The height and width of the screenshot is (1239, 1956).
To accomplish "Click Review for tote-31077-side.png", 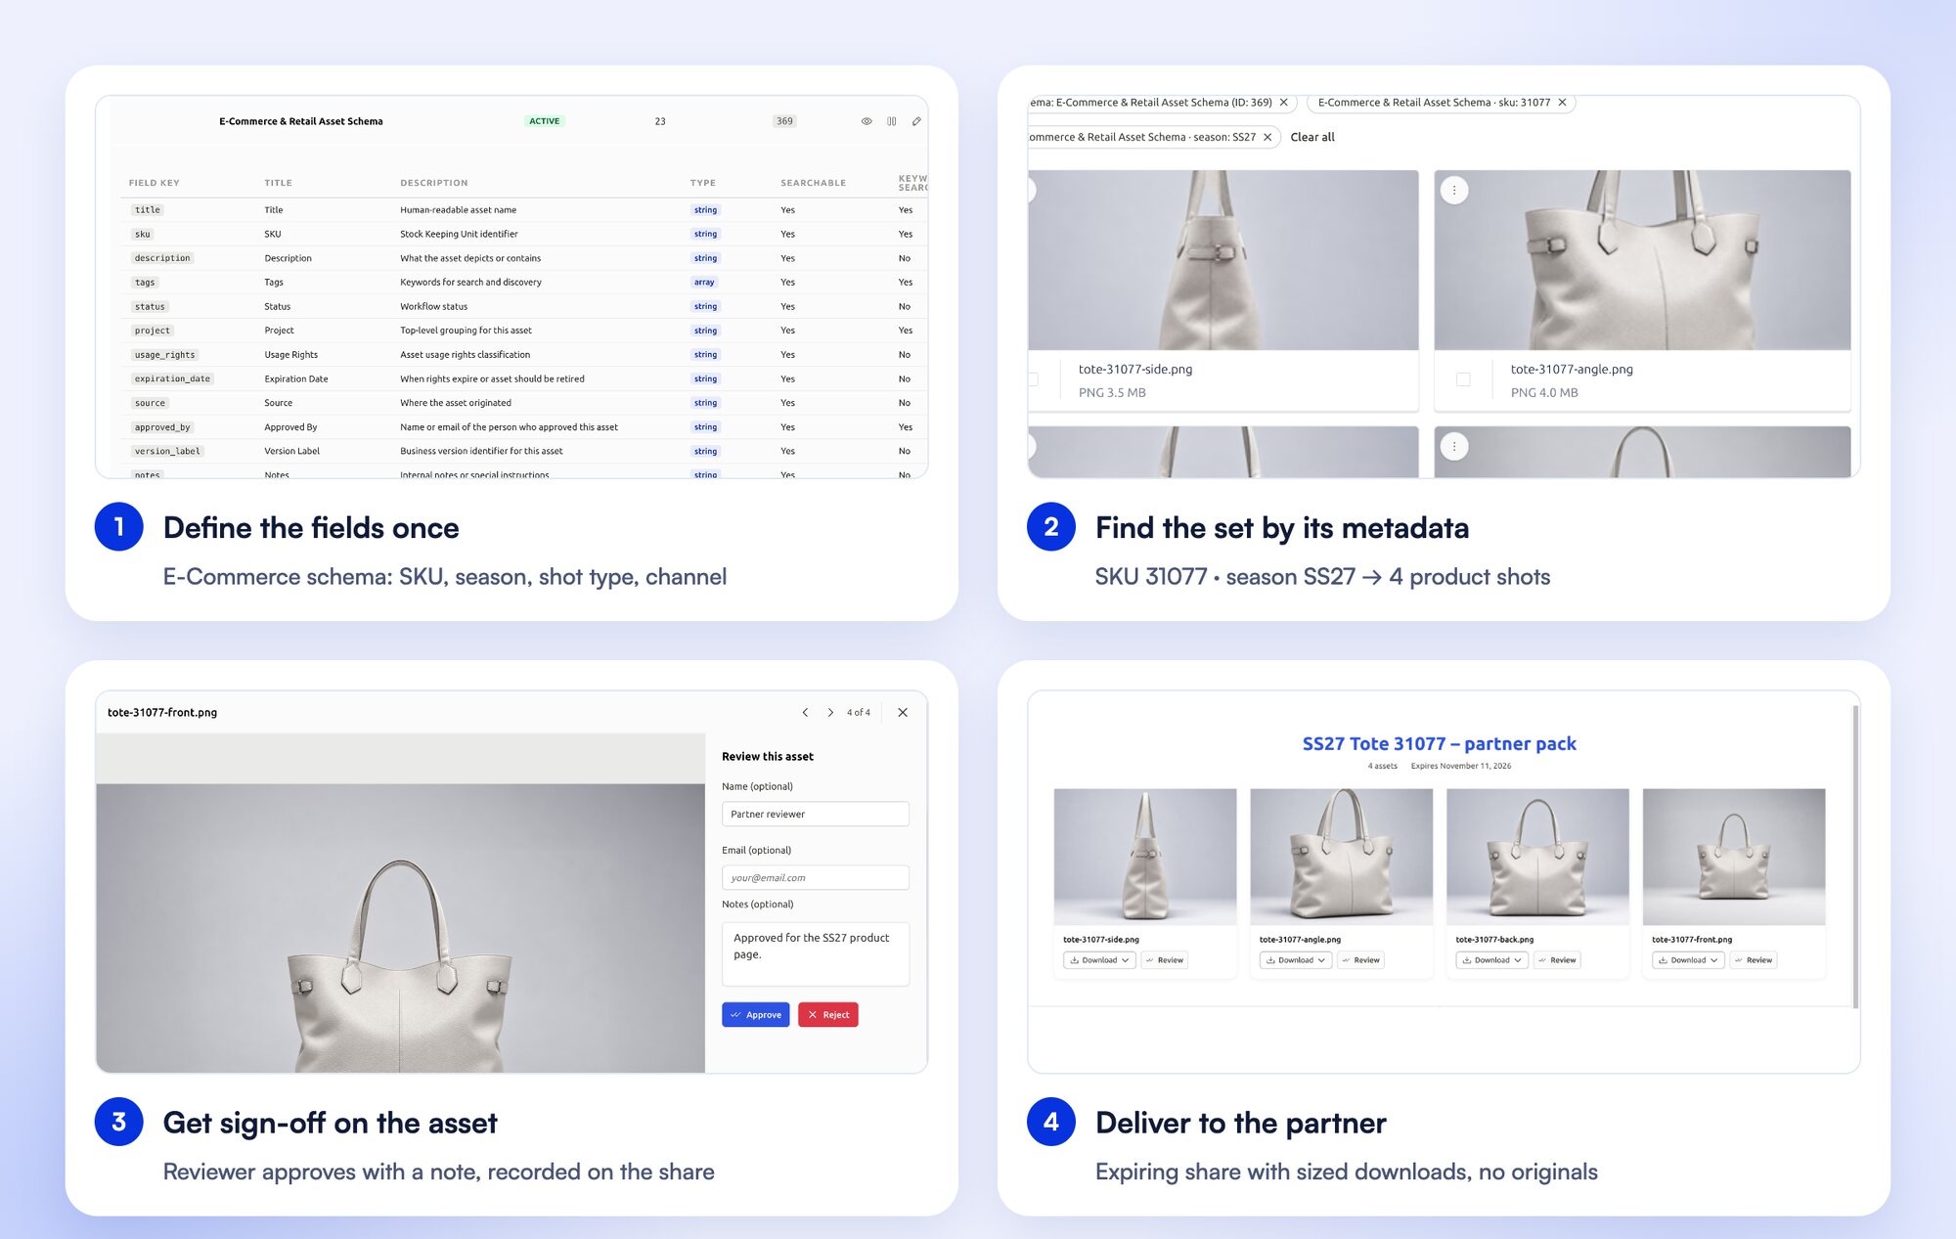I will [1165, 960].
